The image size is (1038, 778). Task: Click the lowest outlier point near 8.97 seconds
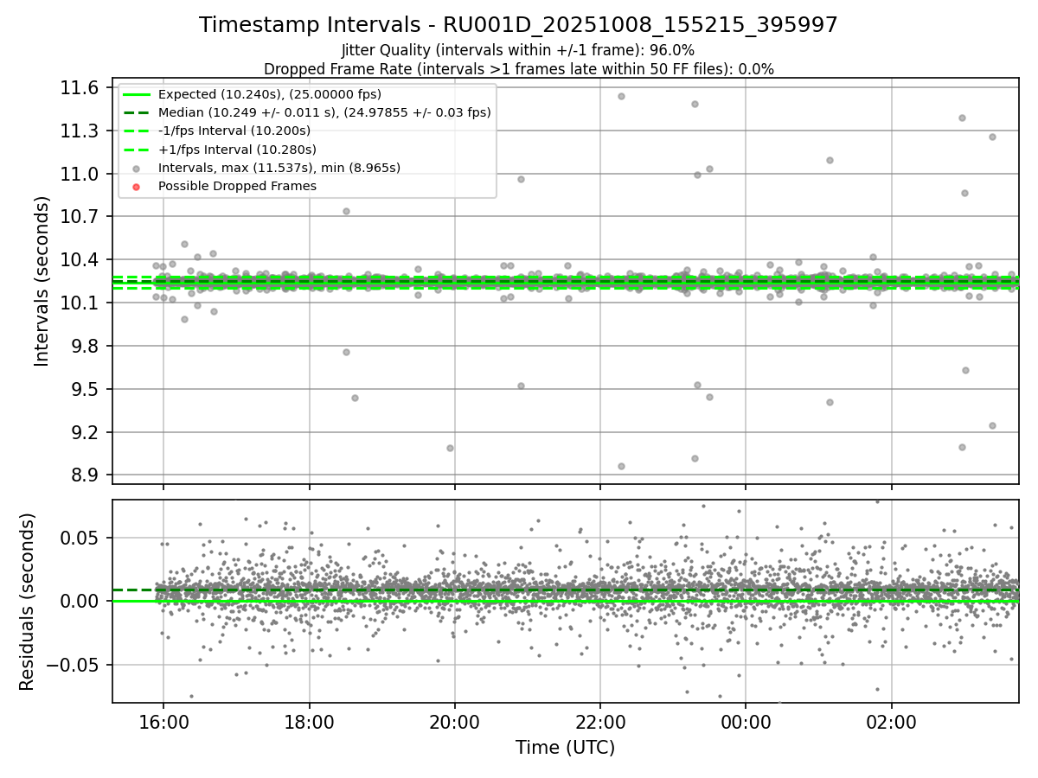[x=621, y=466]
